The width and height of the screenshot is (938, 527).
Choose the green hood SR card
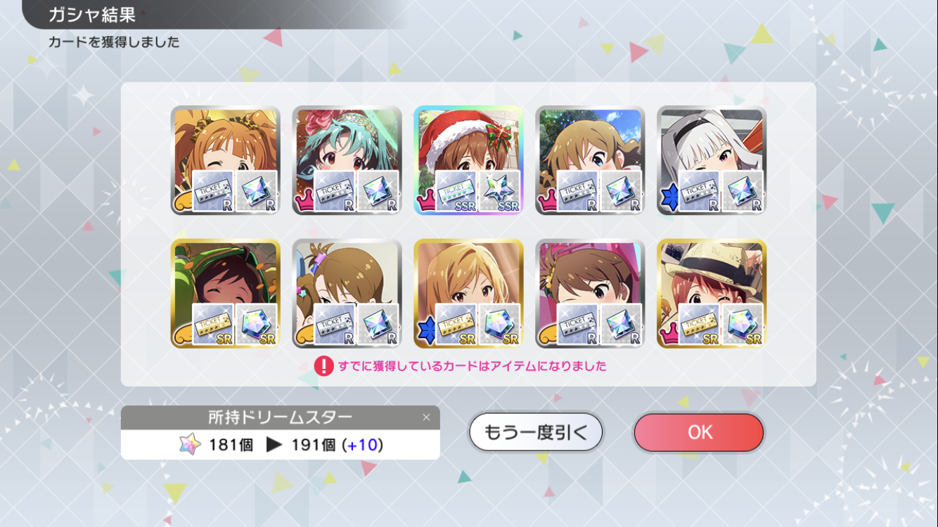(x=225, y=294)
